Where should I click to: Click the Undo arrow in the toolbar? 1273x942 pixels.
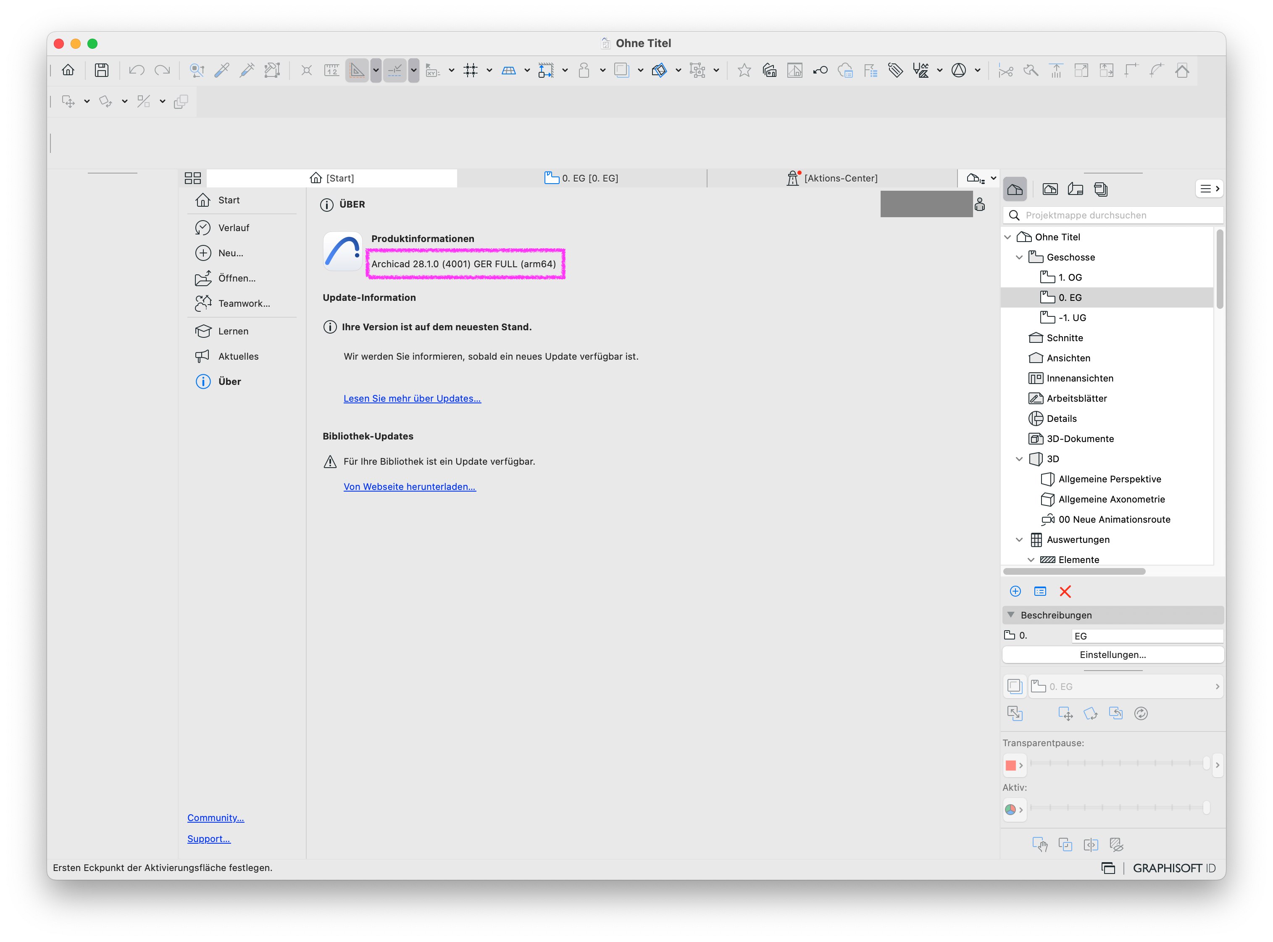(136, 70)
